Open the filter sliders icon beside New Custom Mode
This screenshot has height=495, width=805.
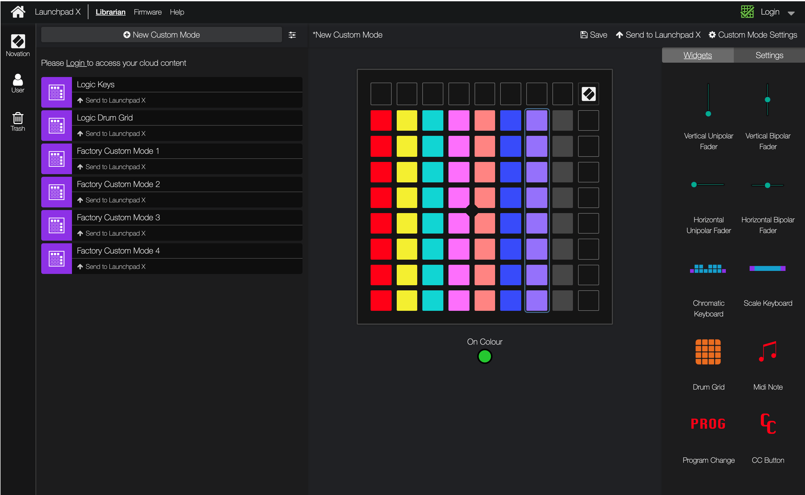292,35
